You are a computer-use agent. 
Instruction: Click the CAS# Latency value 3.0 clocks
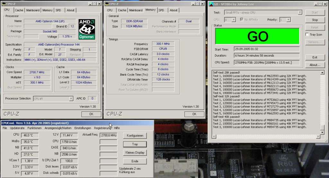click(163, 54)
